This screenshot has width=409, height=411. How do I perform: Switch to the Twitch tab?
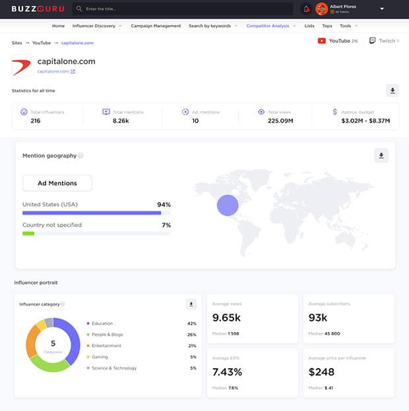(385, 41)
